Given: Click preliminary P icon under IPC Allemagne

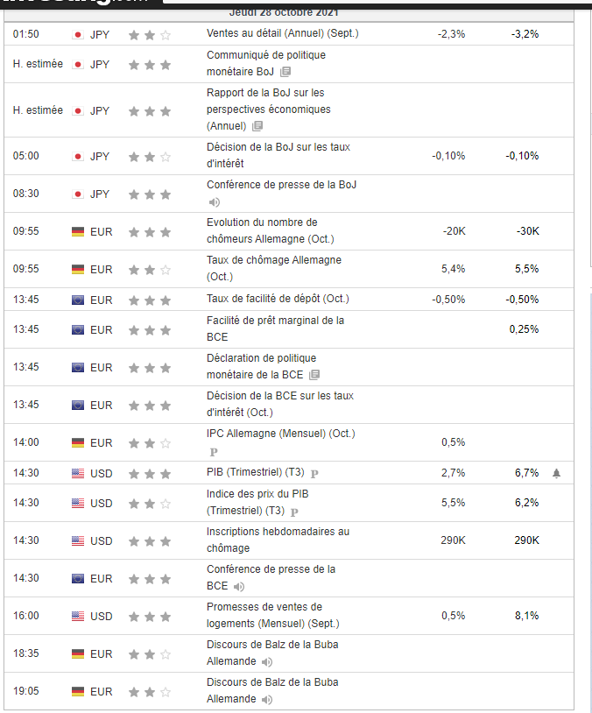Looking at the screenshot, I should tap(213, 452).
